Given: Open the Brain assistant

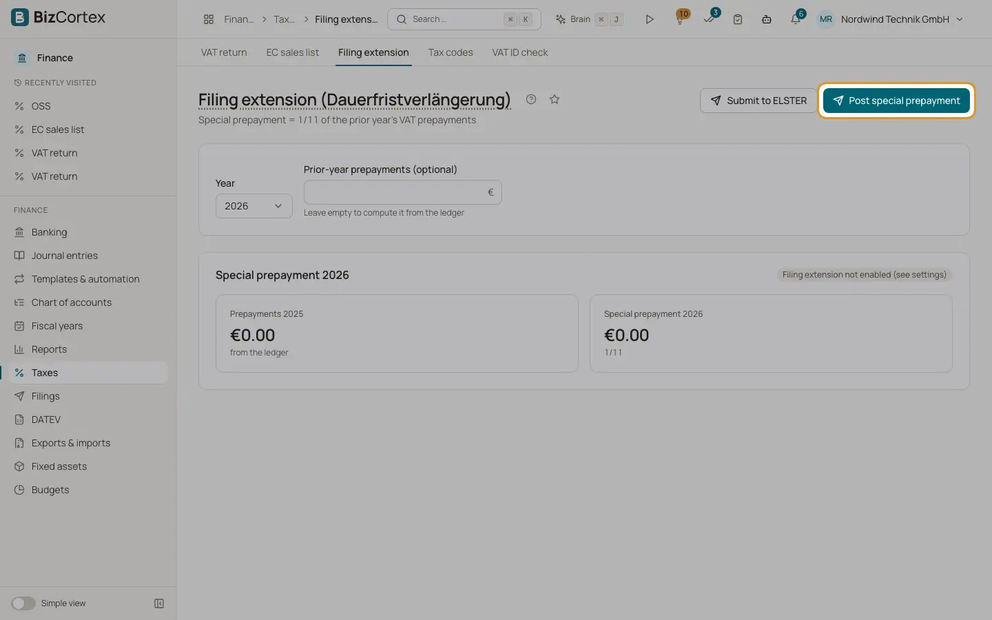Looking at the screenshot, I should click(x=589, y=19).
